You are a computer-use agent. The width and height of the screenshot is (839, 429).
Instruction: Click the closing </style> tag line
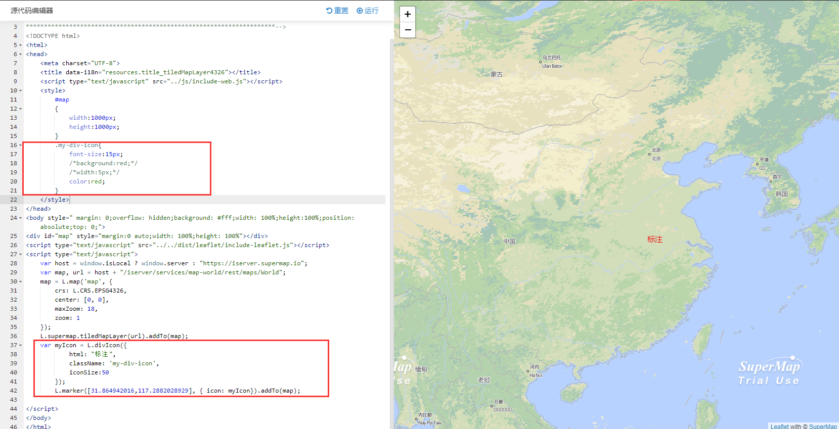point(55,200)
